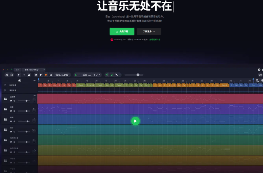Toggle the magnet snap icon
Screen dimensions: 263x173
click(111, 75)
